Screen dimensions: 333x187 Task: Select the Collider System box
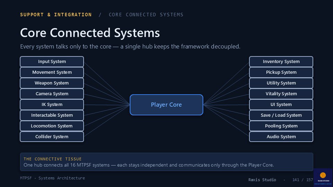coord(52,137)
